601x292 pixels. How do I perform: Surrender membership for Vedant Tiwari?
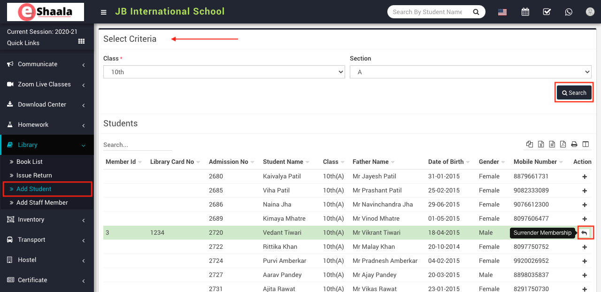585,233
